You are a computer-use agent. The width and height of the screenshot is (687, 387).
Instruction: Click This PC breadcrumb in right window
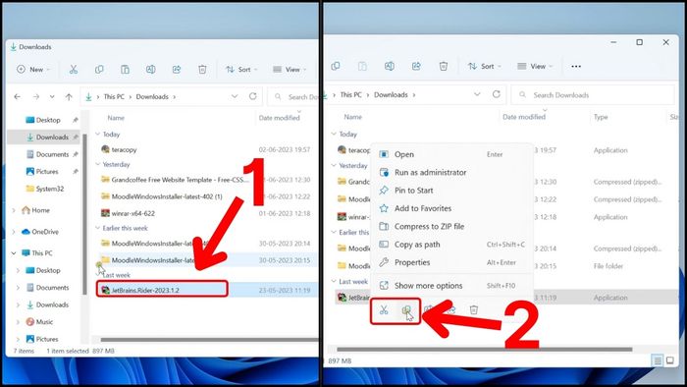point(351,94)
